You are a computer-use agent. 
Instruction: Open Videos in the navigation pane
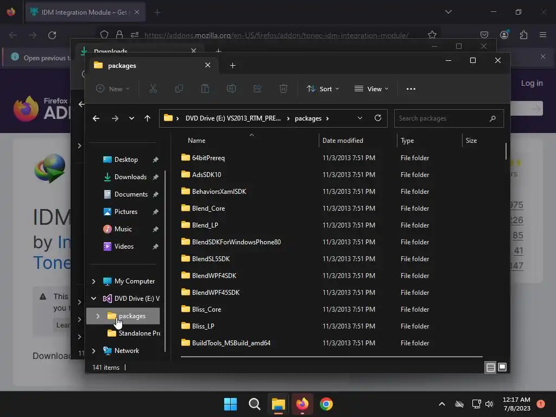pos(124,247)
